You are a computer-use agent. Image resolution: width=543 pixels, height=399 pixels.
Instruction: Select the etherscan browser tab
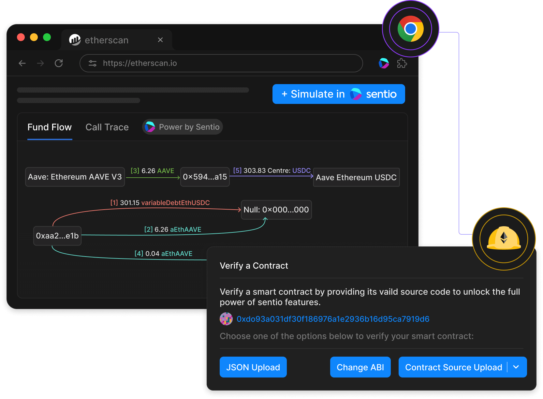116,40
